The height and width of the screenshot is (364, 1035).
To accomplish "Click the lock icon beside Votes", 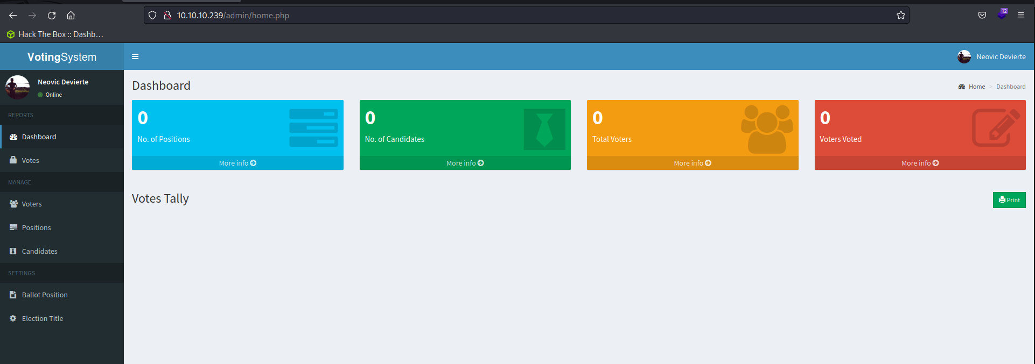I will tap(13, 160).
